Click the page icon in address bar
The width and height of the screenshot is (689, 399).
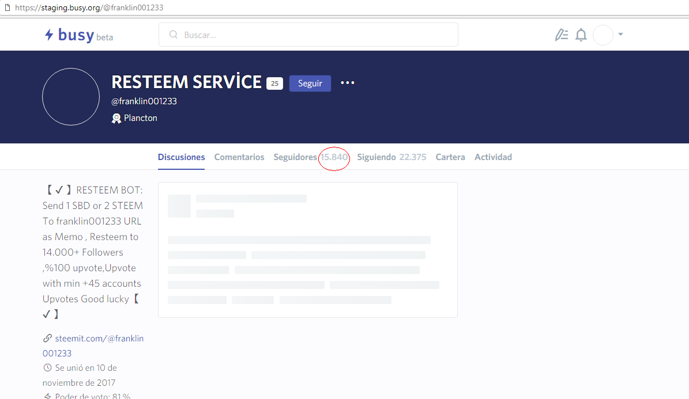coord(7,7)
